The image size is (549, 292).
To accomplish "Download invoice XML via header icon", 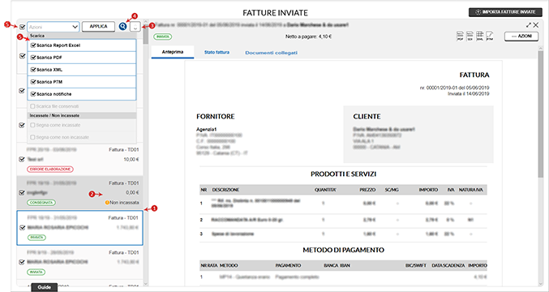I will pyautogui.click(x=480, y=36).
